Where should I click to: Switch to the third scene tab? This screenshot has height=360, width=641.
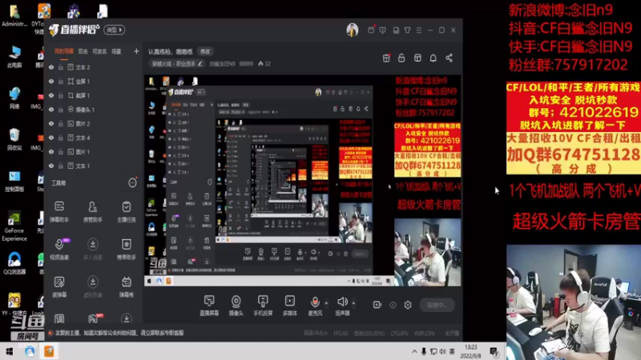click(x=99, y=51)
